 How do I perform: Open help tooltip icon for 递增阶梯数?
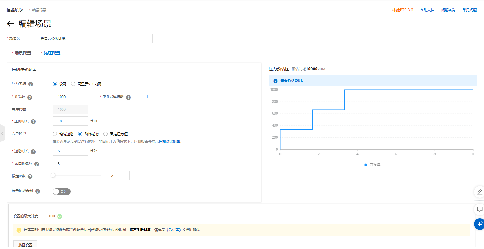tap(37, 164)
